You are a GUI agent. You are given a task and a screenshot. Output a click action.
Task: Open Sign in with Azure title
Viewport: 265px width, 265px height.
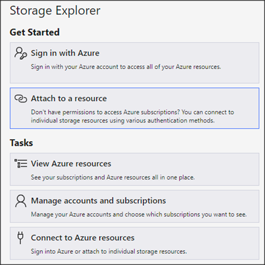[65, 53]
